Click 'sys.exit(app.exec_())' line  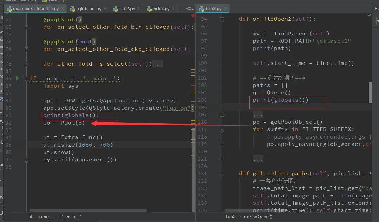[80, 160]
